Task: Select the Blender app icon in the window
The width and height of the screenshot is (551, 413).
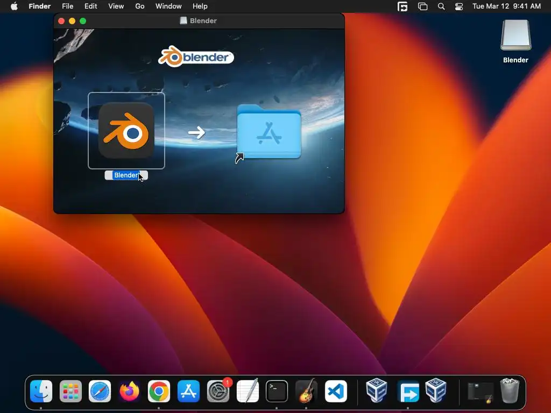Action: [126, 131]
